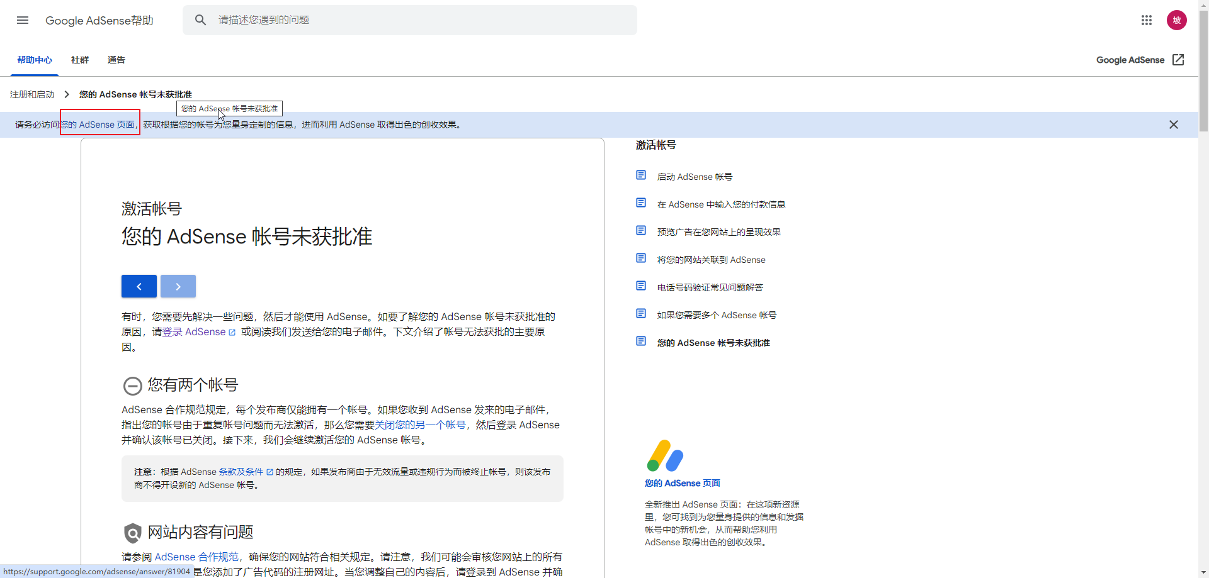The image size is (1209, 578).
Task: Dismiss the blue notification banner
Action: pyautogui.click(x=1173, y=125)
